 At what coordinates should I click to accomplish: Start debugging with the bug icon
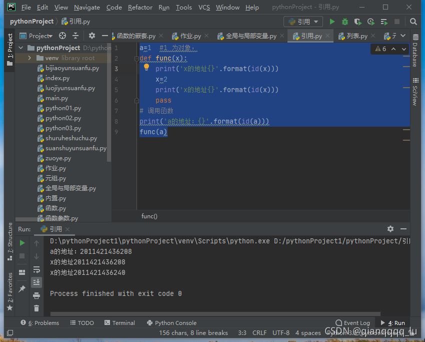345,22
